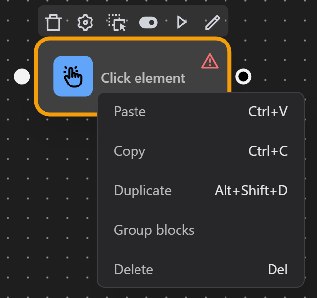Choose the Group blocks menu entry

(154, 230)
